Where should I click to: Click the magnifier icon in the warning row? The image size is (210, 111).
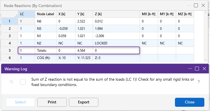(12, 82)
